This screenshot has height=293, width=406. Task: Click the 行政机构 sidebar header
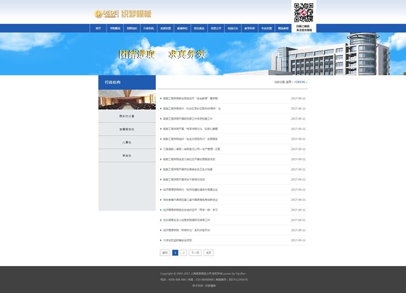127,82
